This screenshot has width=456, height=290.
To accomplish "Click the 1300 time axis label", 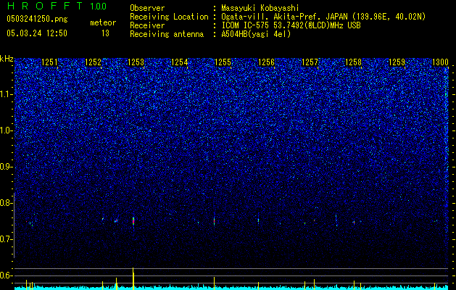I will (x=440, y=62).
